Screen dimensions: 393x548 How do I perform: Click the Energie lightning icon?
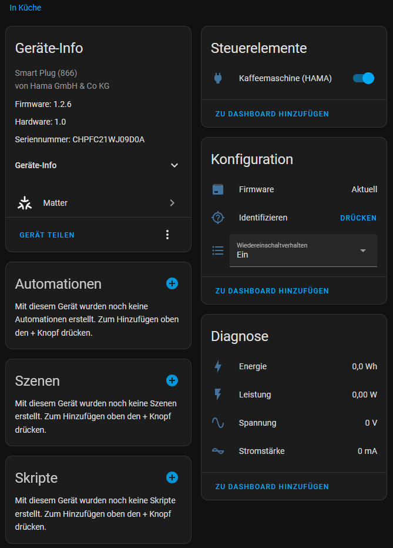(218, 366)
